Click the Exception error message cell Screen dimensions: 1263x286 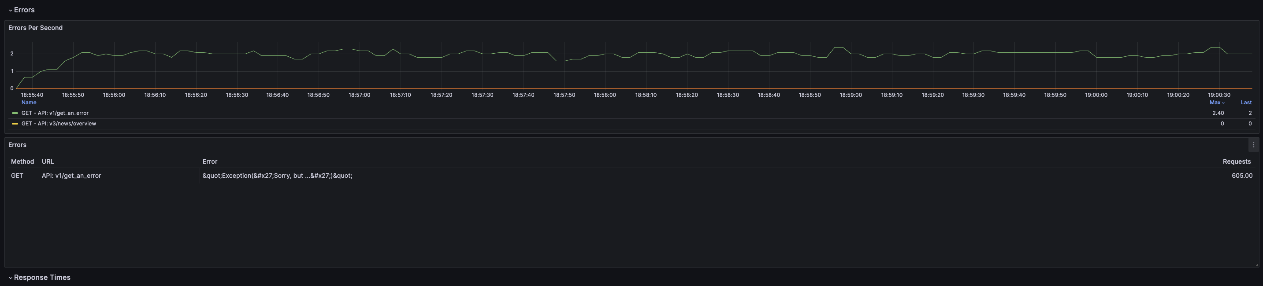pos(278,176)
